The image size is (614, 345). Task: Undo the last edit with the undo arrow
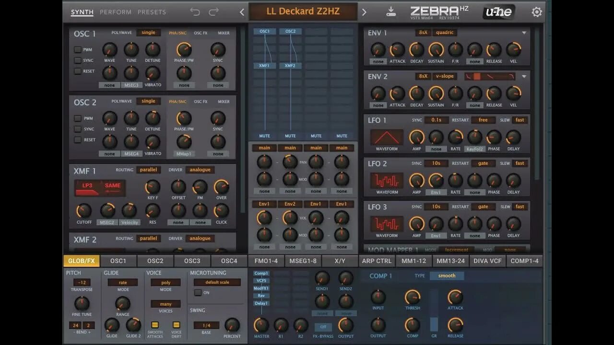click(x=195, y=12)
